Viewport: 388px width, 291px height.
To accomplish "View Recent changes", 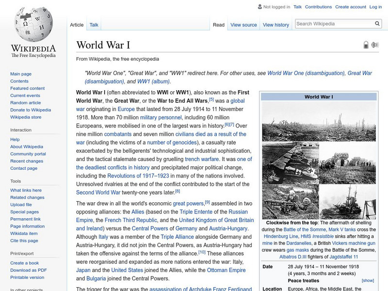I will tap(27, 161).
